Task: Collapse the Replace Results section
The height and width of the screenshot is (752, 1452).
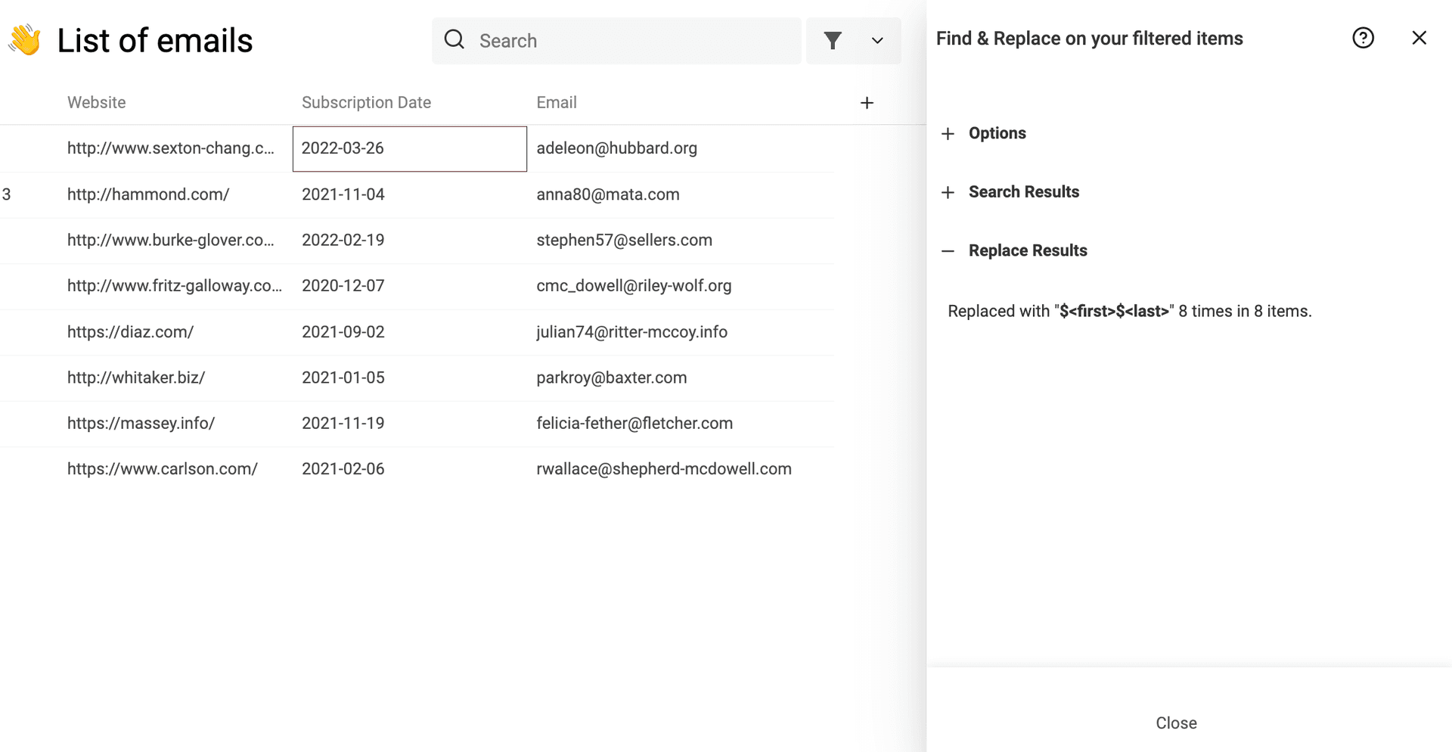Action: pos(1027,250)
